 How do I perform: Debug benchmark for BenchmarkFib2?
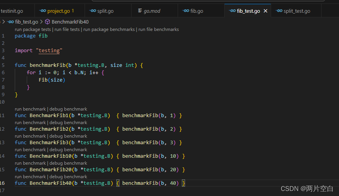pyautogui.click(x=68, y=123)
